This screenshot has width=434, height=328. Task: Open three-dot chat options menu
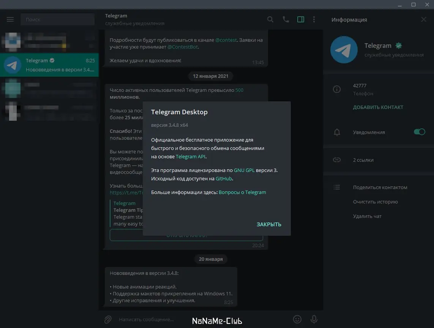pyautogui.click(x=314, y=19)
